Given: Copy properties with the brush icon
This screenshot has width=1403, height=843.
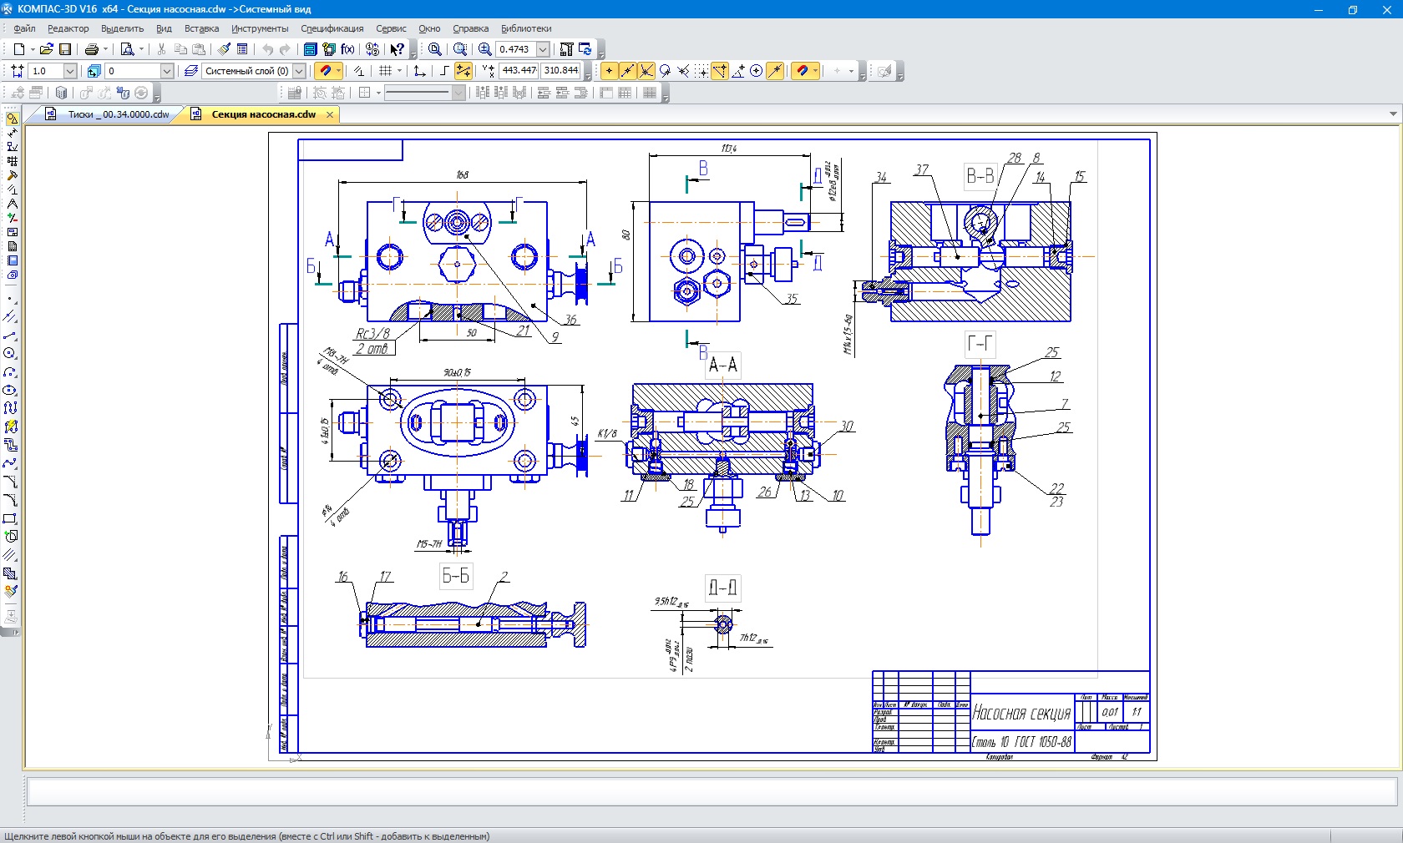Looking at the screenshot, I should tap(224, 49).
